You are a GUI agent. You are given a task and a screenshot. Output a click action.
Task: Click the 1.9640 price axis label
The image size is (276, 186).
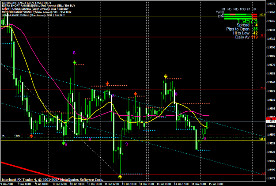271,82
